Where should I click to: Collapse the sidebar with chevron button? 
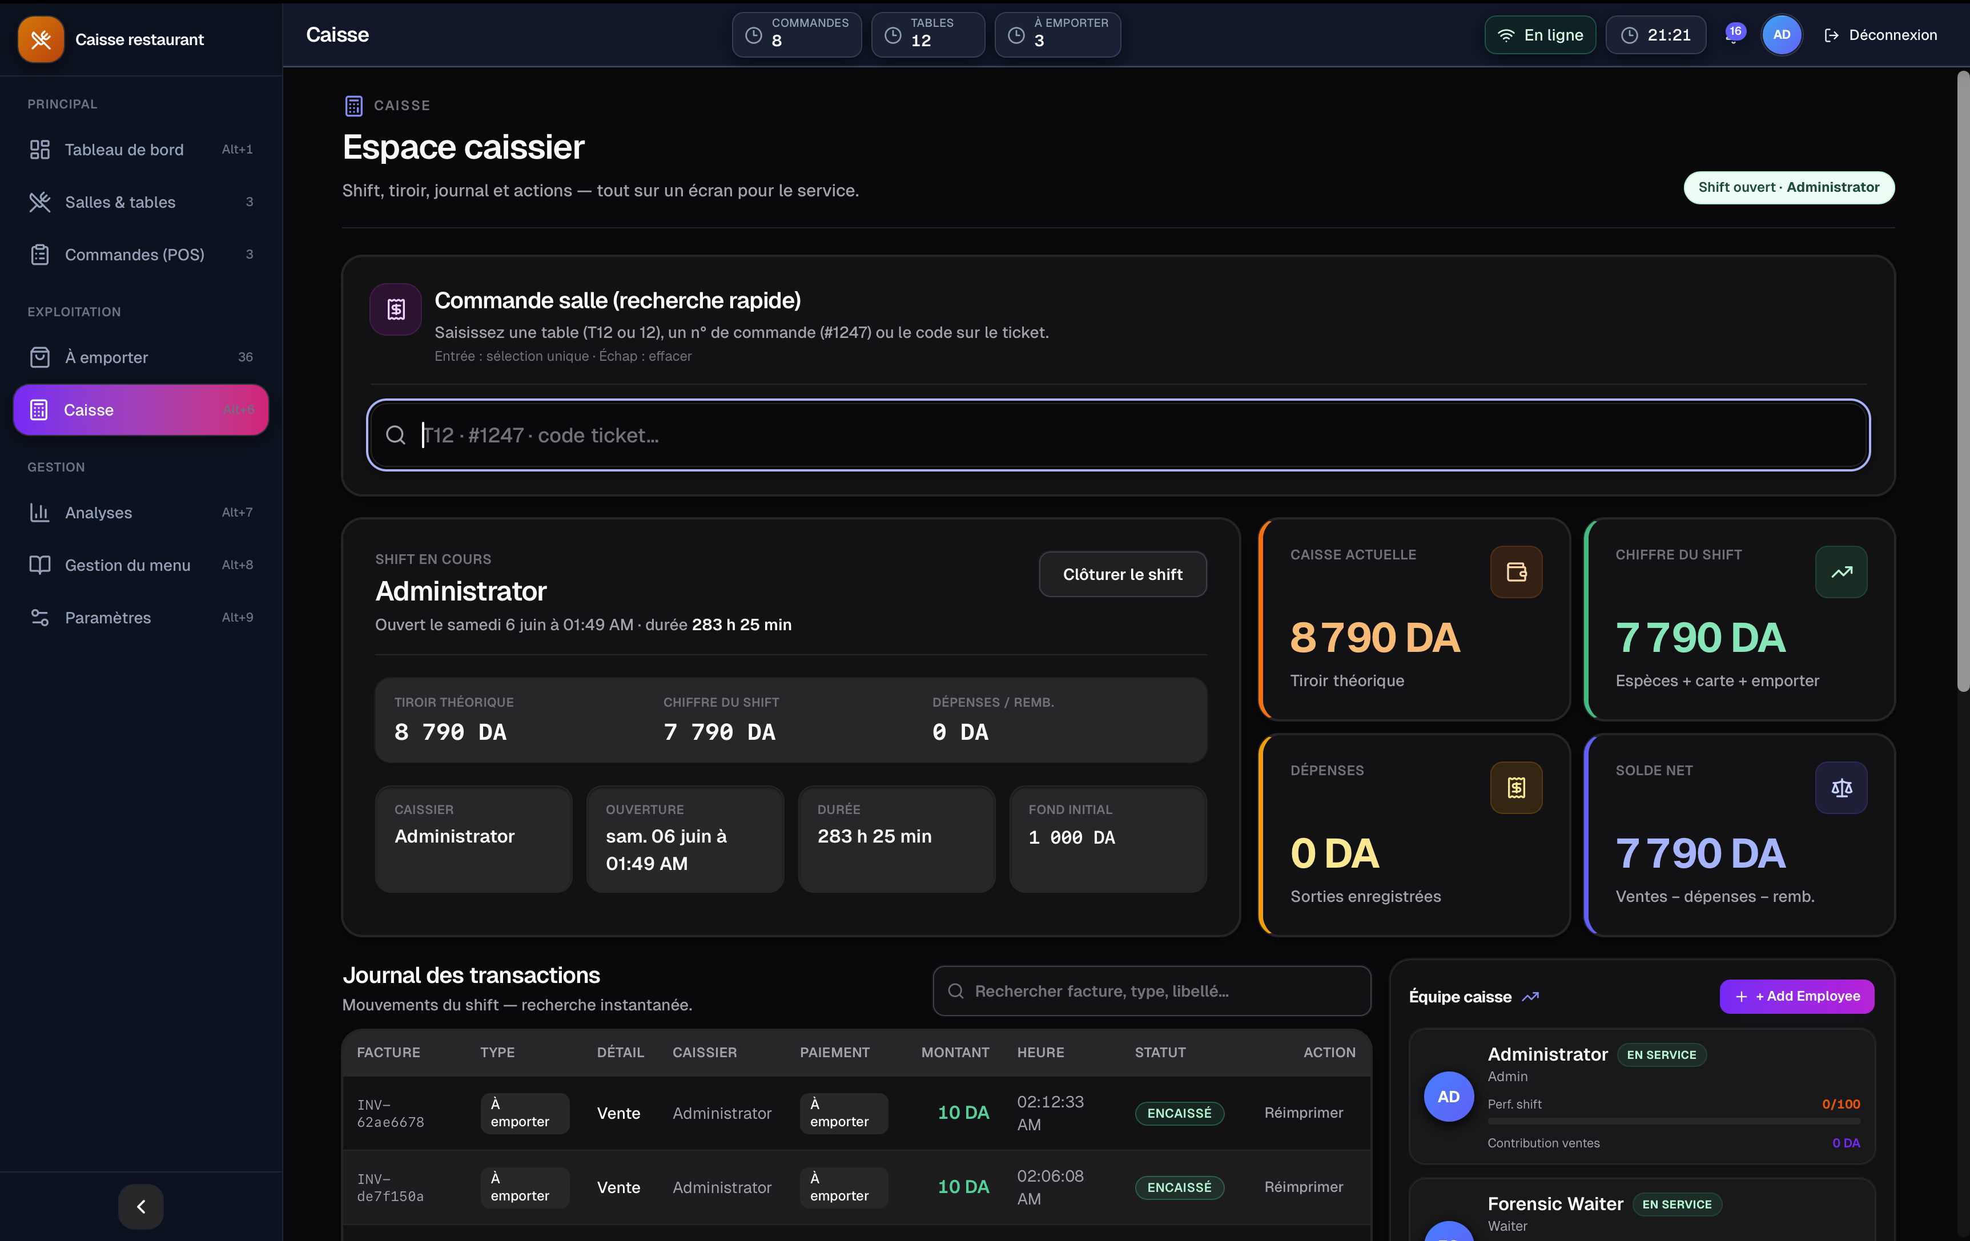click(140, 1207)
